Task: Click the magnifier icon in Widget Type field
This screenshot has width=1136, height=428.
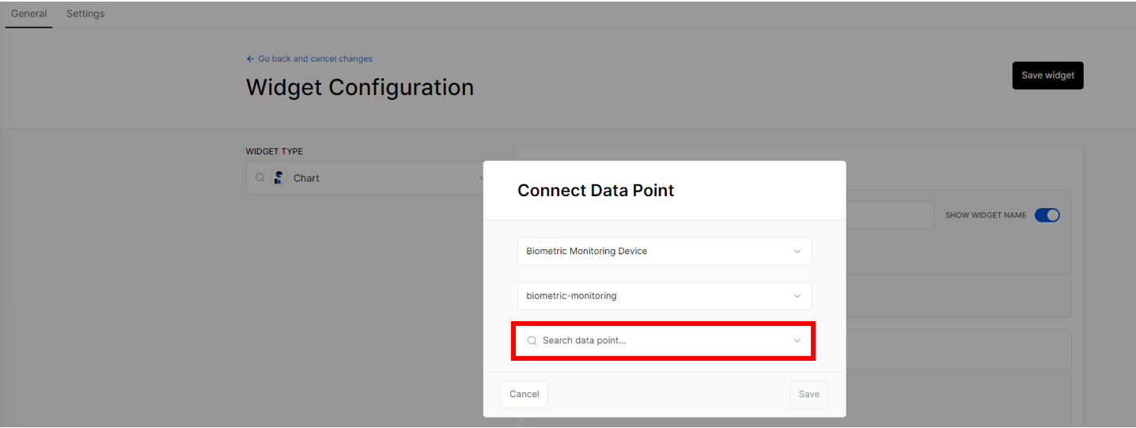Action: 259,178
